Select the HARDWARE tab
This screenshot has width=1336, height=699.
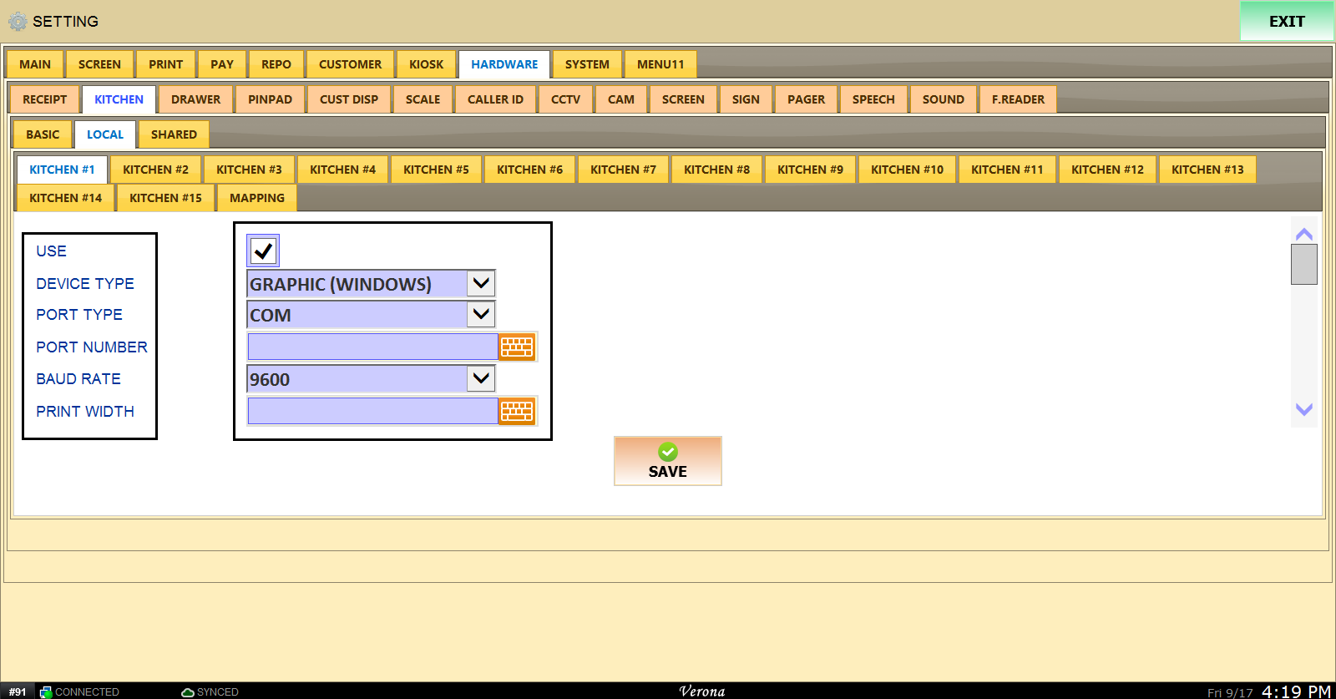(504, 64)
